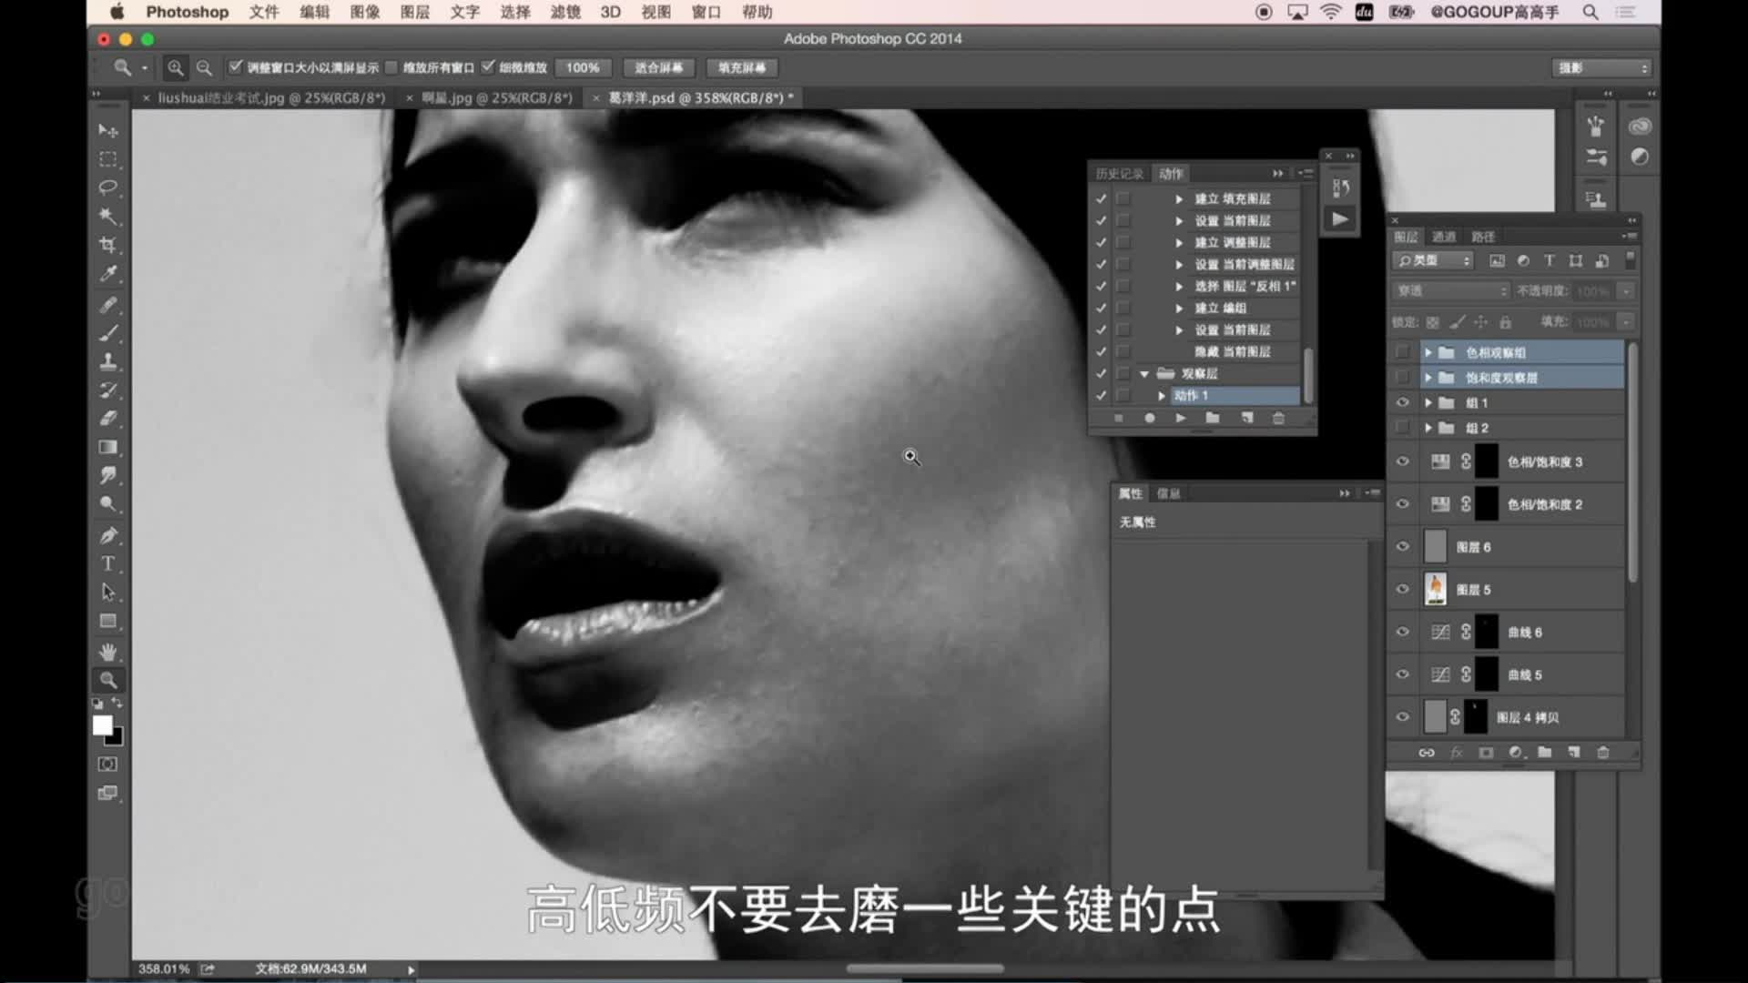This screenshot has height=983, width=1748.
Task: Click the 100% zoom button
Action: click(x=583, y=67)
